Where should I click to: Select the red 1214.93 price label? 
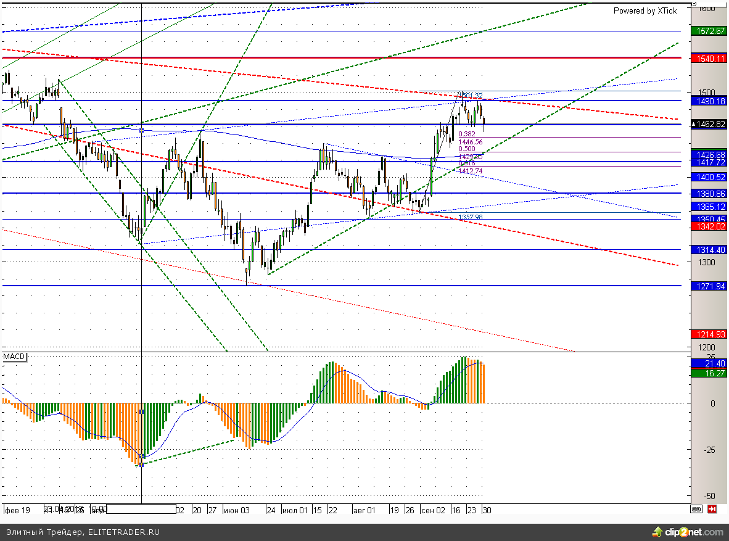tap(709, 334)
